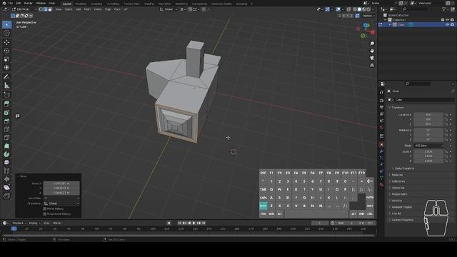
Task: Tick the Mirror Editing checkbox
Action: (x=44, y=208)
